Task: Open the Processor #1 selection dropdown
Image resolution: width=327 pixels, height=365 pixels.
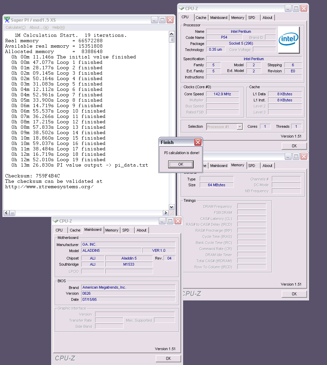Action: click(x=240, y=127)
